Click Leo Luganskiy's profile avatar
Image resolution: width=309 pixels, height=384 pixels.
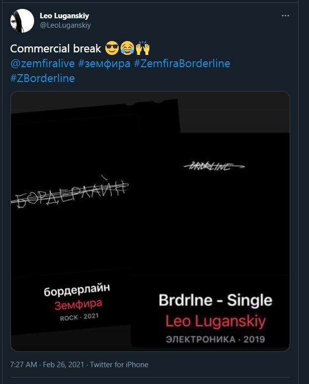[x=22, y=21]
